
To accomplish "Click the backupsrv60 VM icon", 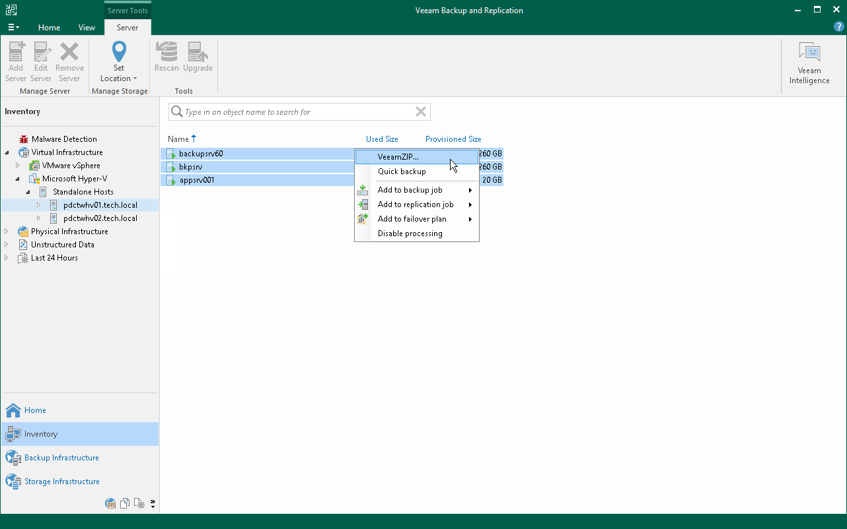I will 172,154.
